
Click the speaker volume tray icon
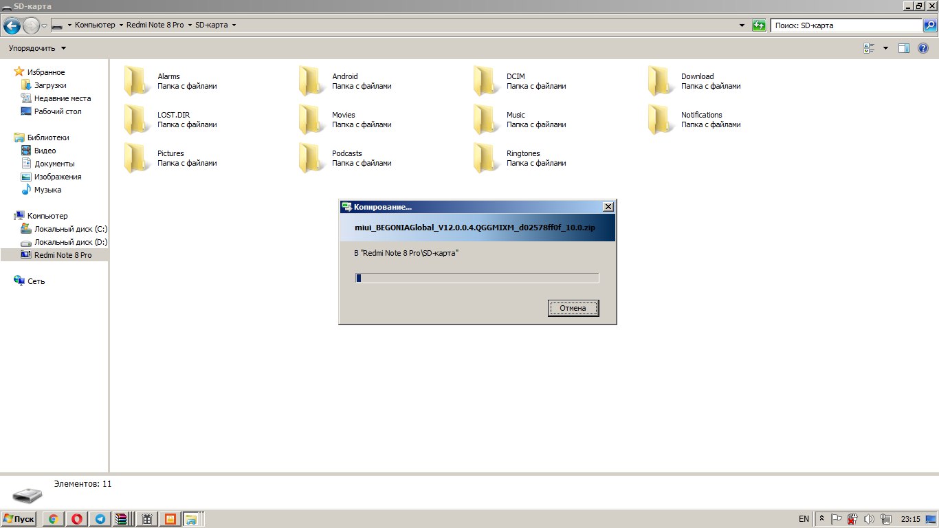[869, 519]
